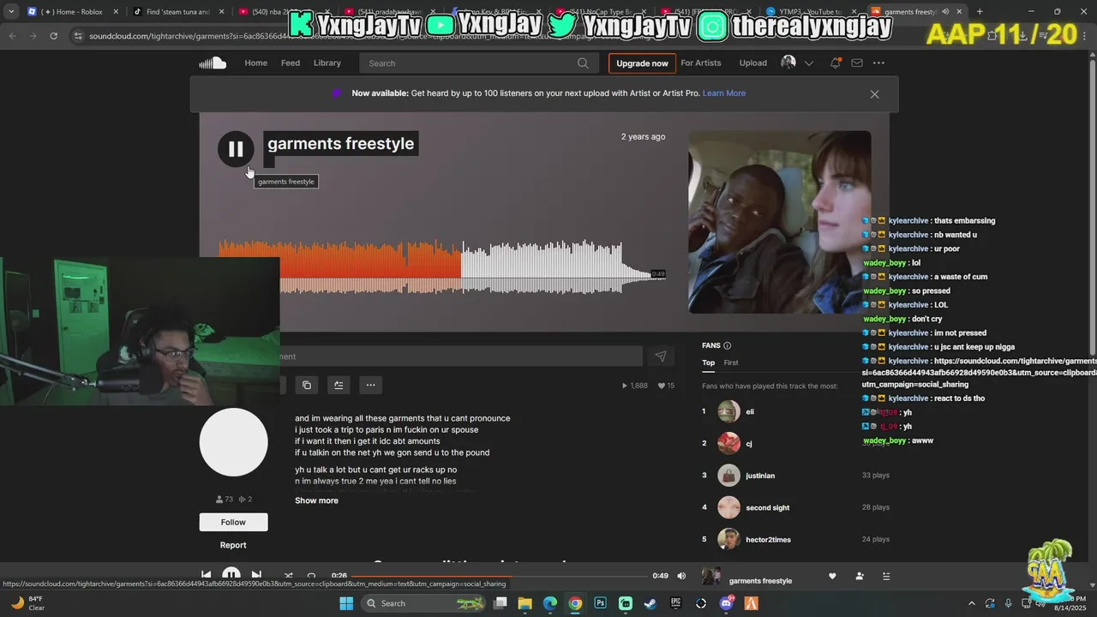
Task: Toggle mute with the volume icon
Action: click(x=681, y=576)
